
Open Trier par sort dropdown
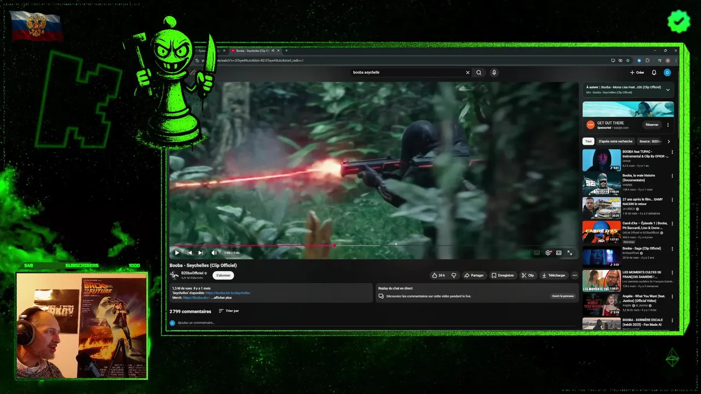(x=229, y=311)
